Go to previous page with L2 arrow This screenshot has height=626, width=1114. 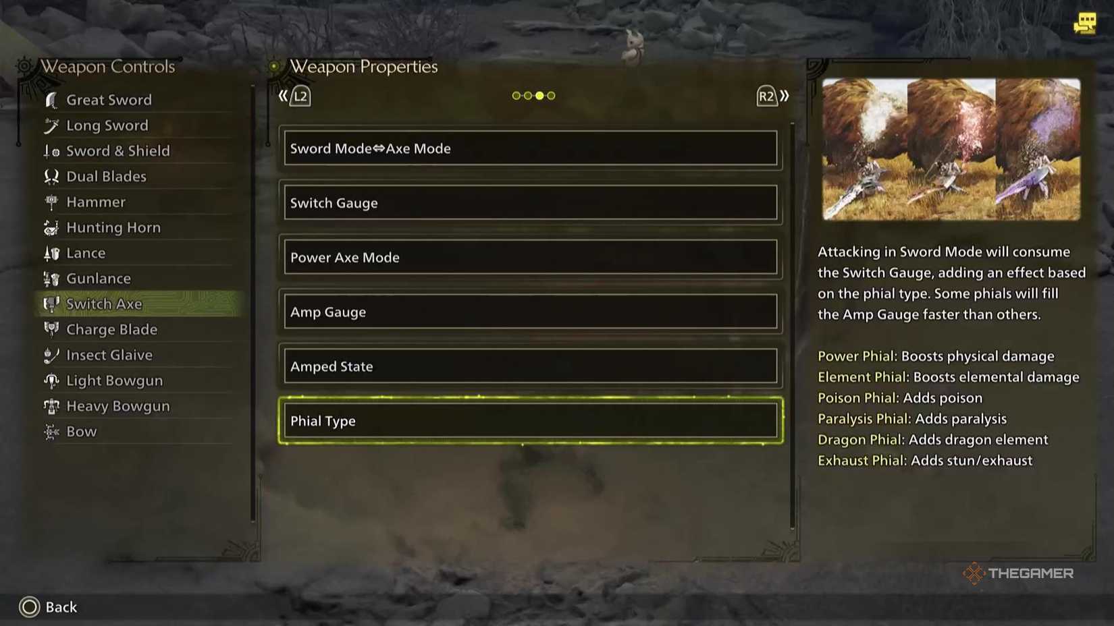click(x=294, y=96)
